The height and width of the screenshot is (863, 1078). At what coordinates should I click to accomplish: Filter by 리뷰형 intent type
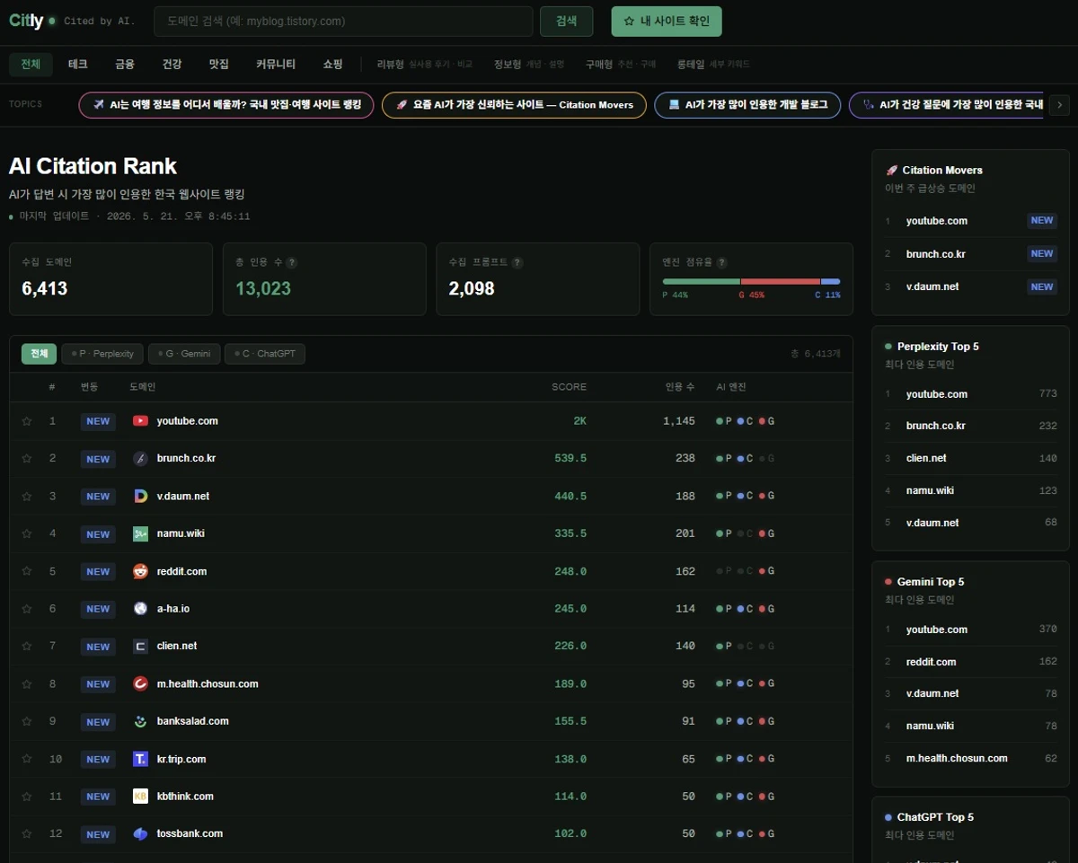click(x=424, y=65)
